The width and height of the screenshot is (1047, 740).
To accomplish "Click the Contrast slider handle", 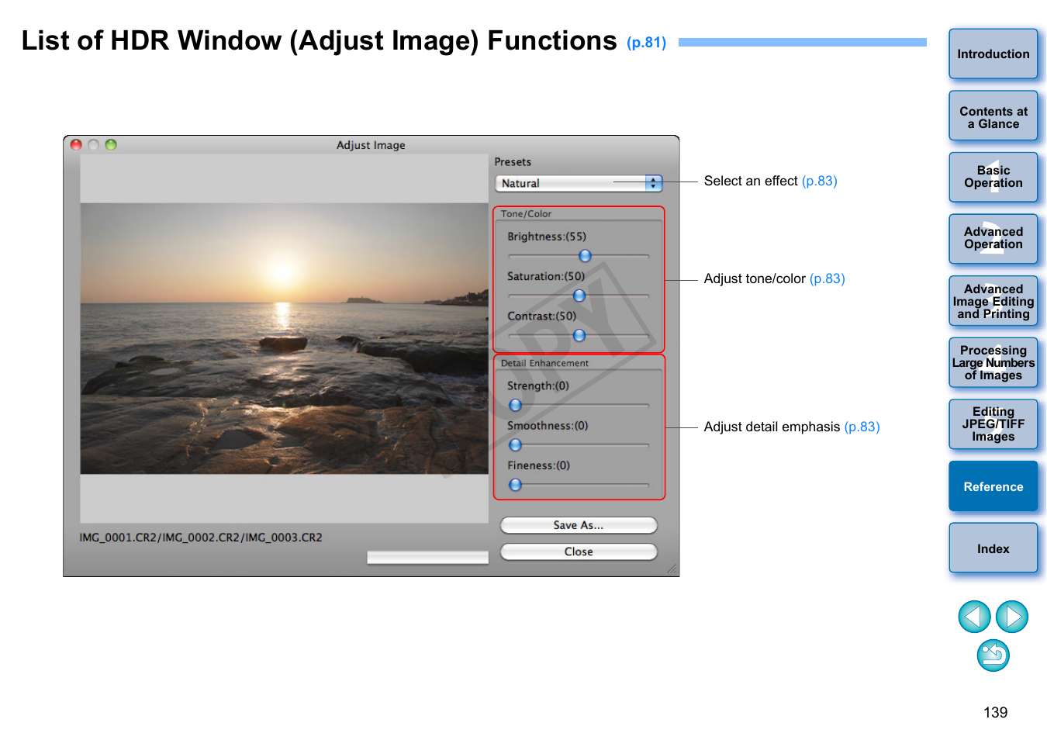I will pyautogui.click(x=579, y=335).
